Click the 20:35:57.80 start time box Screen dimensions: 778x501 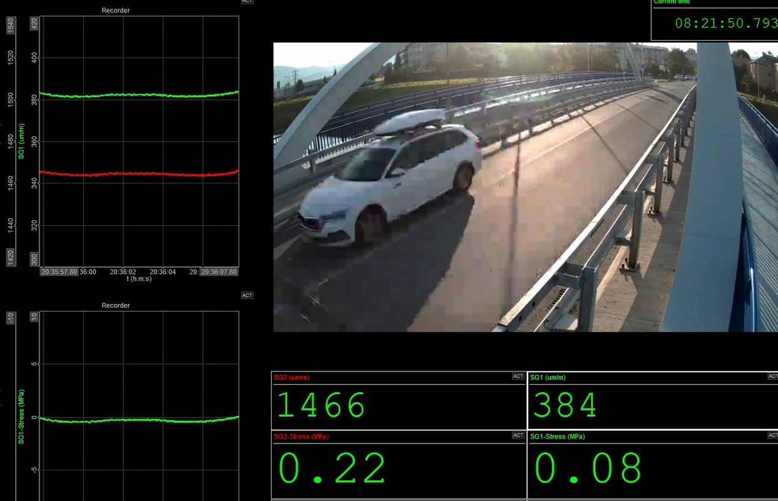[59, 272]
